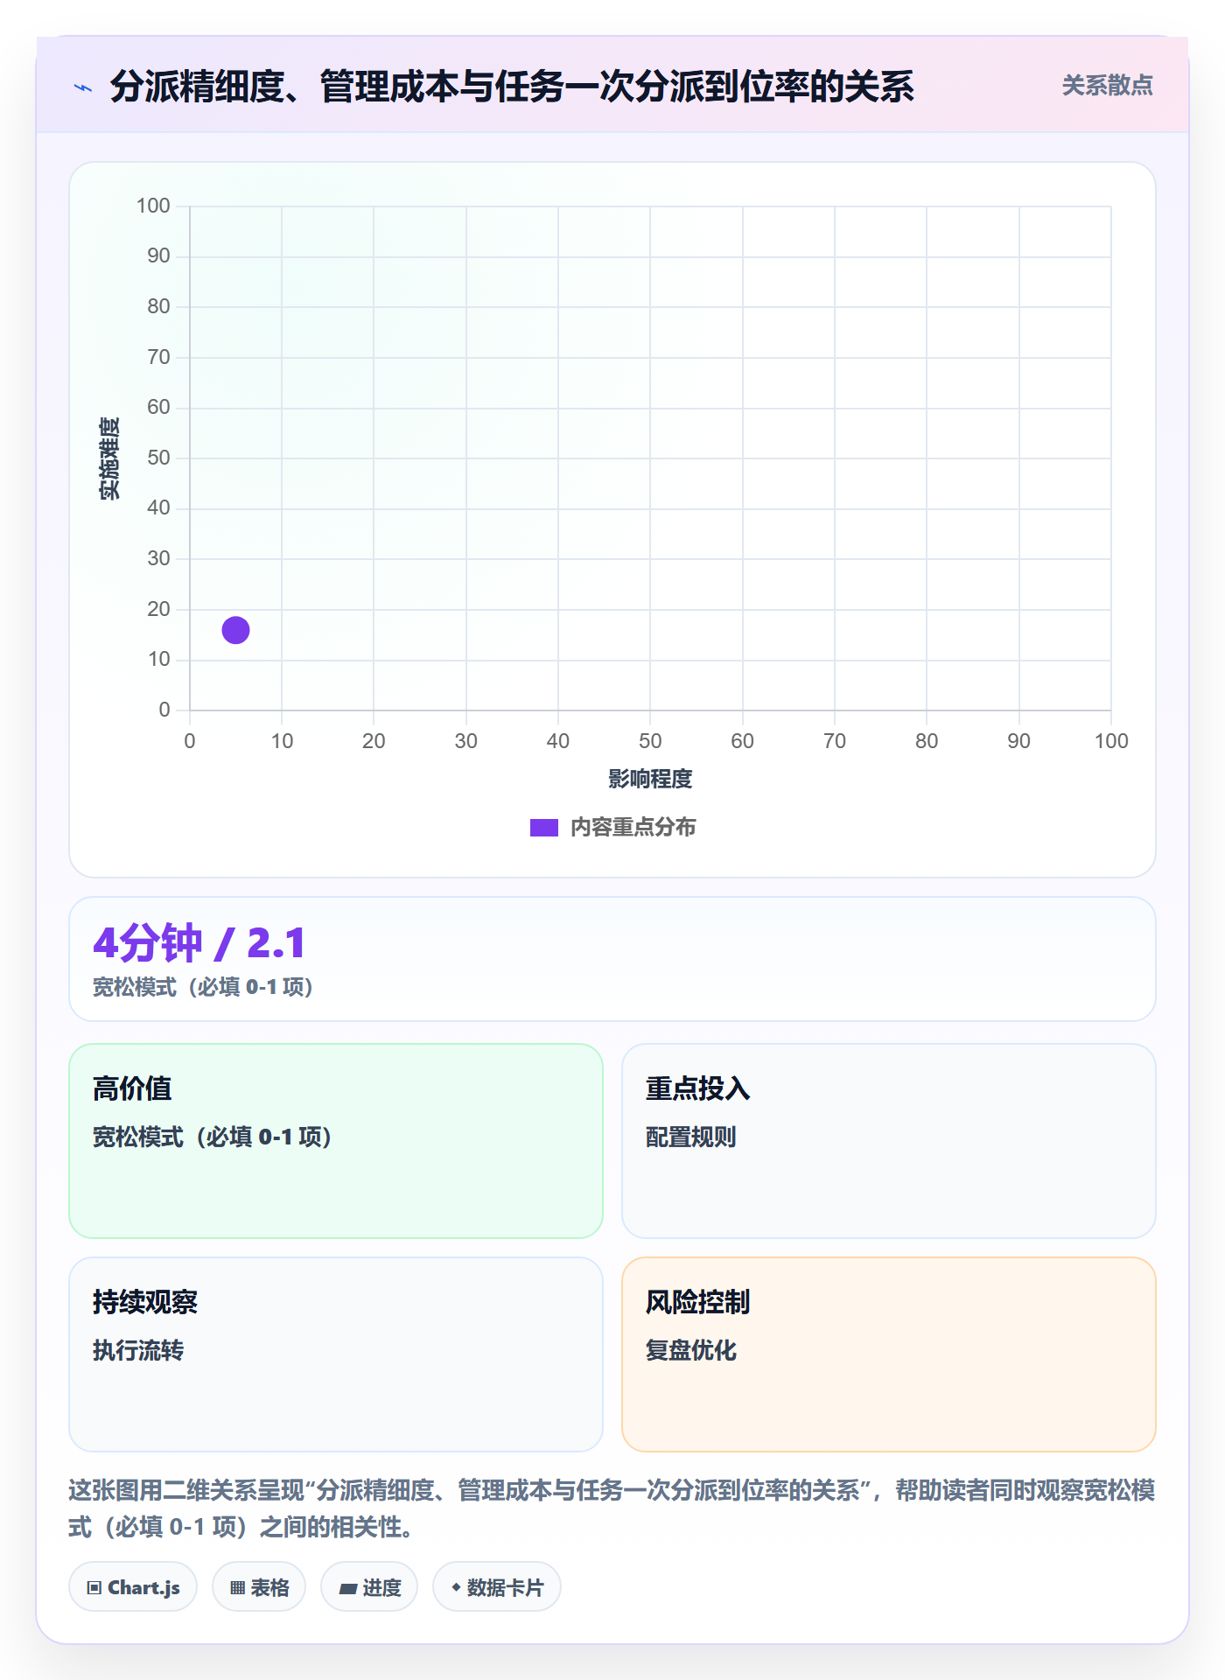Click the 执行流转 text in 持续观察 card

(x=138, y=1350)
